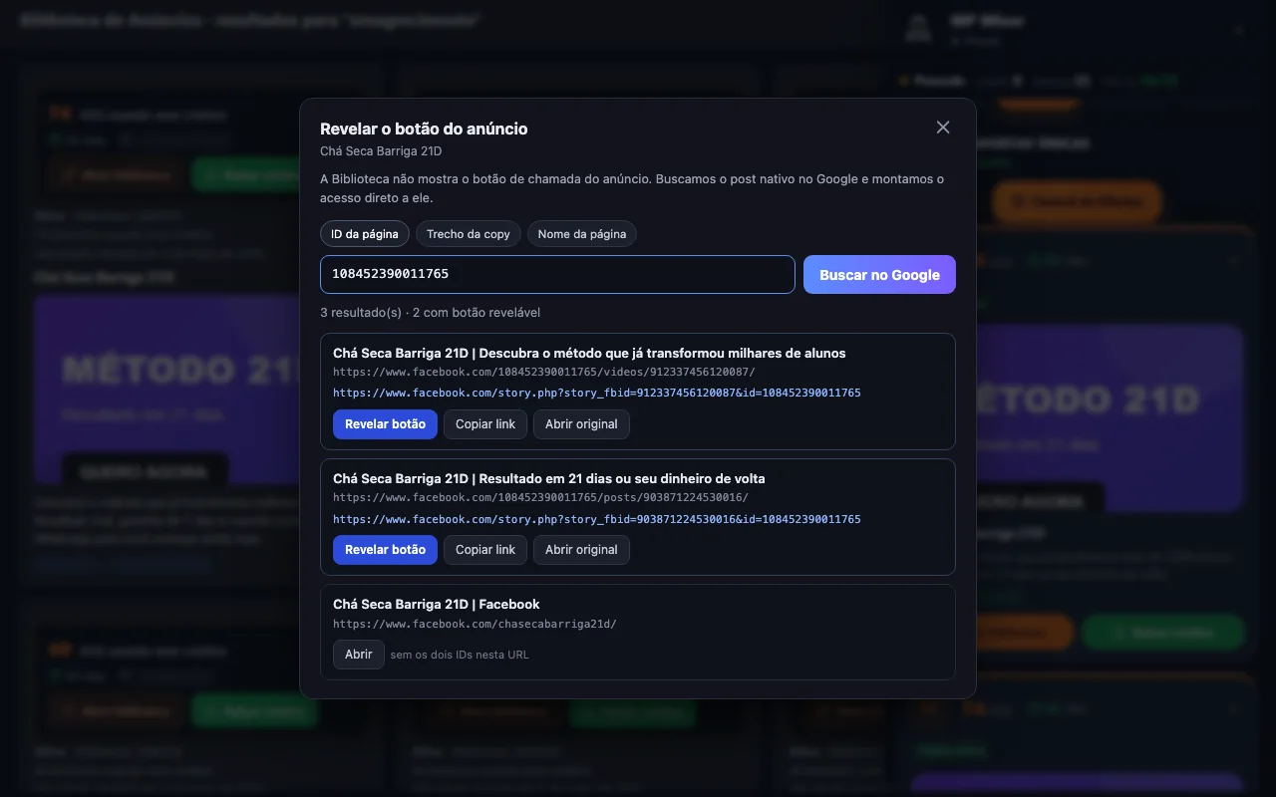Select the Trecho da copy chip
Screen dimensions: 1276x797
[469, 234]
